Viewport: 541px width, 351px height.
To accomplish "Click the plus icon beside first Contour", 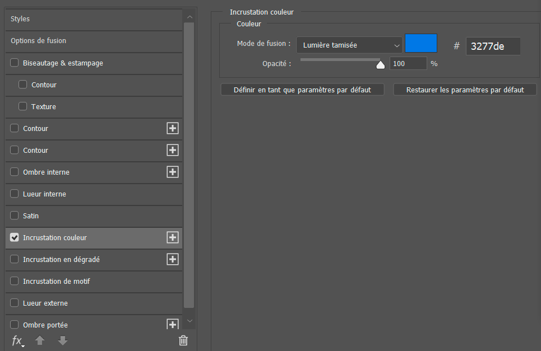I will pyautogui.click(x=173, y=129).
